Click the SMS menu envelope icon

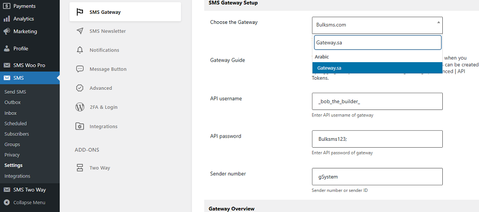pos(7,78)
